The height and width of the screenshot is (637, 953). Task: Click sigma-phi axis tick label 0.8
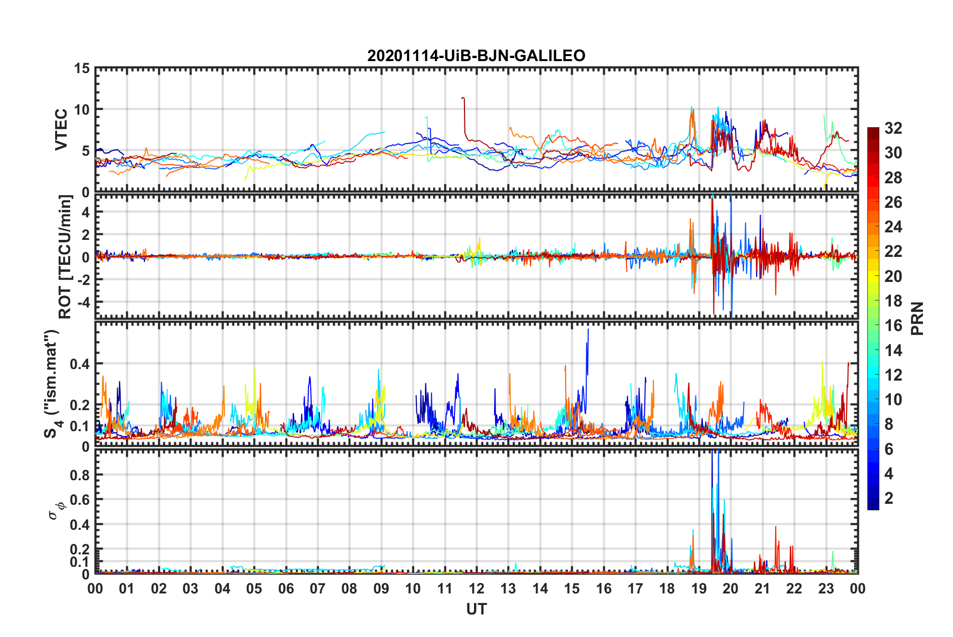click(80, 475)
